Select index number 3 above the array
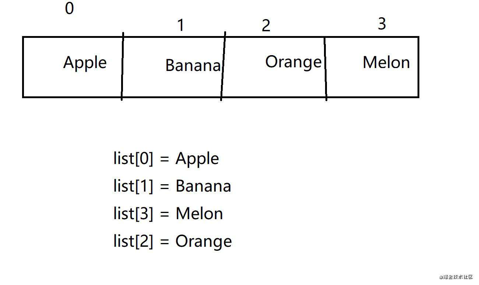 tap(382, 24)
